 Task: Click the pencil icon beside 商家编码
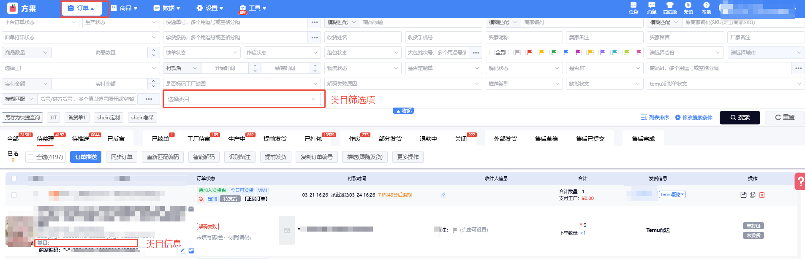pyautogui.click(x=183, y=251)
